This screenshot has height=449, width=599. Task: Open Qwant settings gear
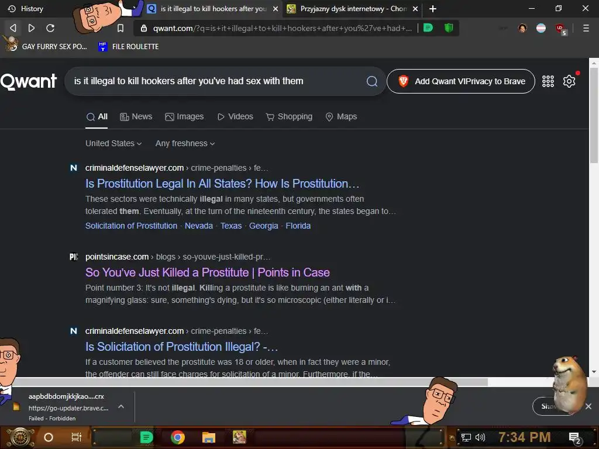(x=569, y=81)
